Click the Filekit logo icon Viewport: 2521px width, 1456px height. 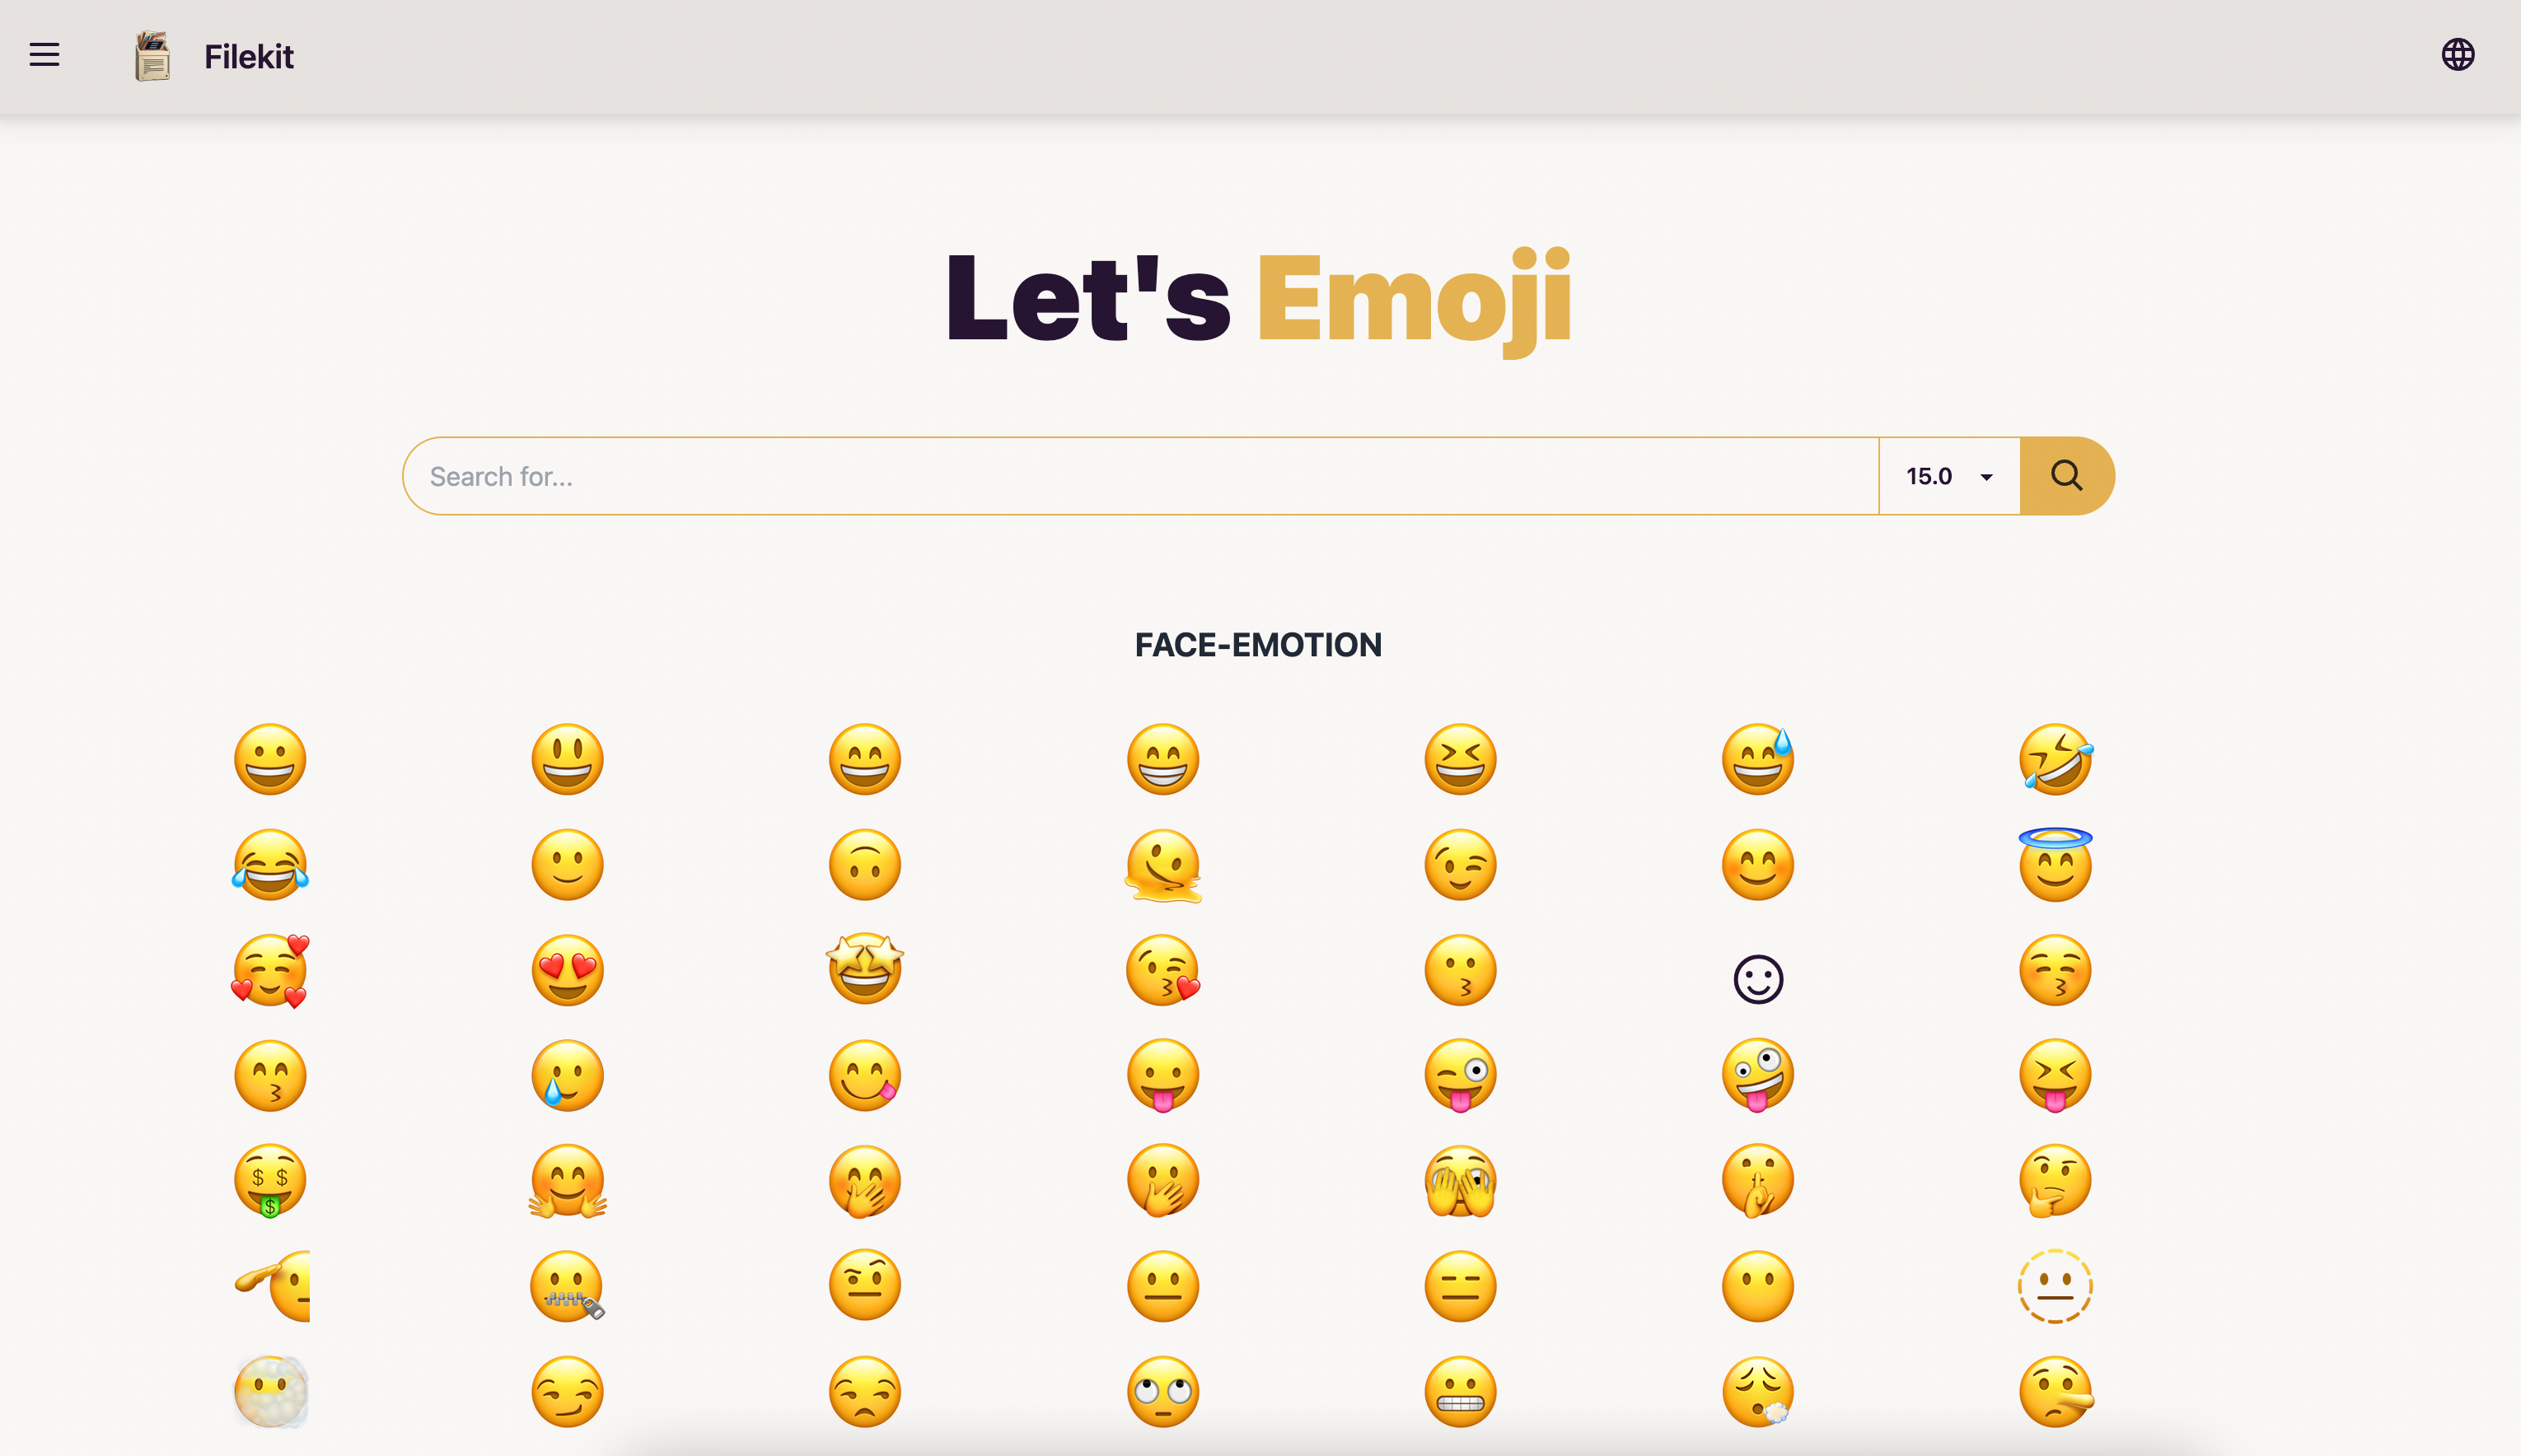(x=152, y=56)
